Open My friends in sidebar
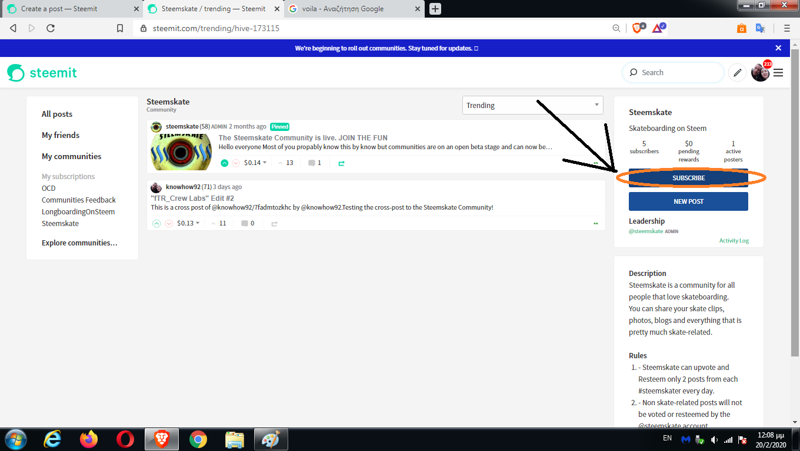 tap(61, 135)
